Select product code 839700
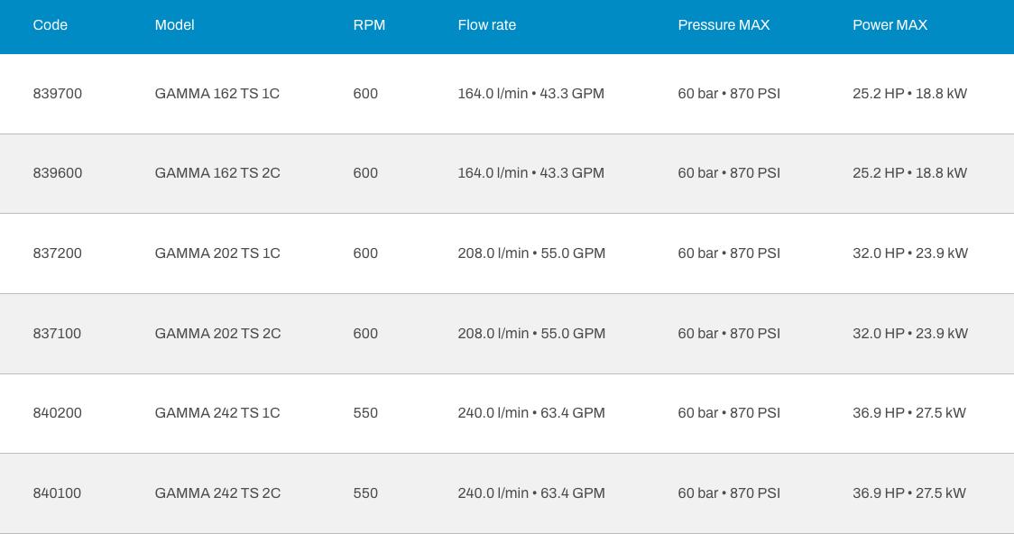 pyautogui.click(x=58, y=94)
